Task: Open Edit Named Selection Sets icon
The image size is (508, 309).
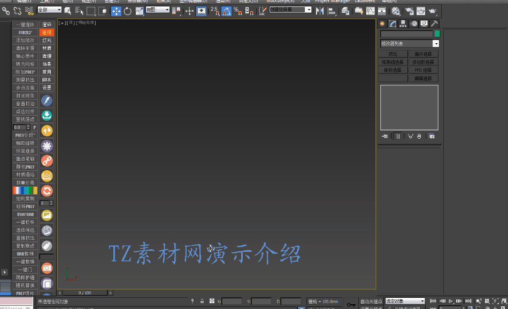Action: (x=263, y=11)
